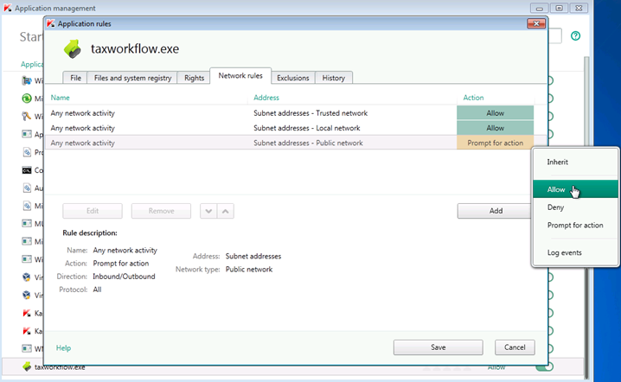
Task: Open Files and system registry tab
Action: click(x=132, y=78)
